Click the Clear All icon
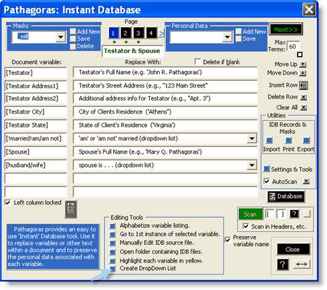This screenshot has height=290, width=327. click(304, 108)
